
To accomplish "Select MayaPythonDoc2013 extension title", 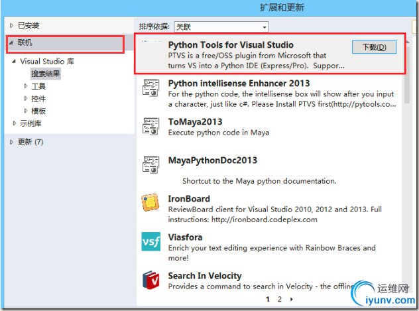I will tap(213, 160).
